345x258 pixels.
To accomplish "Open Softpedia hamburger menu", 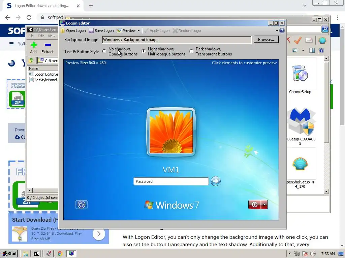I will (11, 44).
